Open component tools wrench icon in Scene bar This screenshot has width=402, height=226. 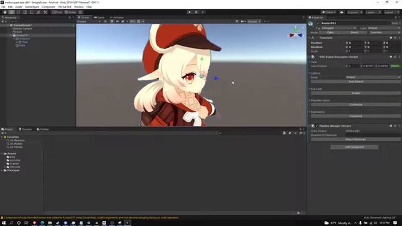pos(237,21)
